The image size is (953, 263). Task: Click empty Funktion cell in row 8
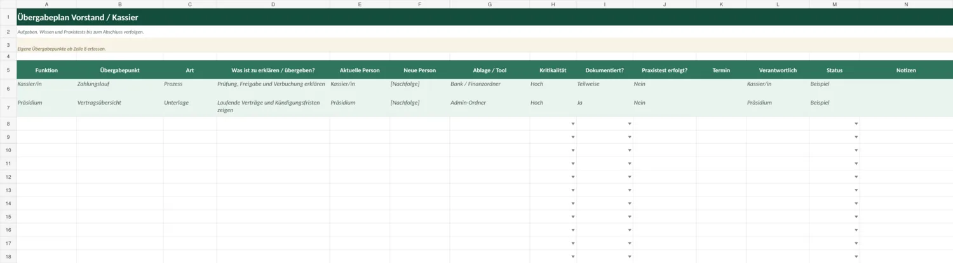click(46, 124)
